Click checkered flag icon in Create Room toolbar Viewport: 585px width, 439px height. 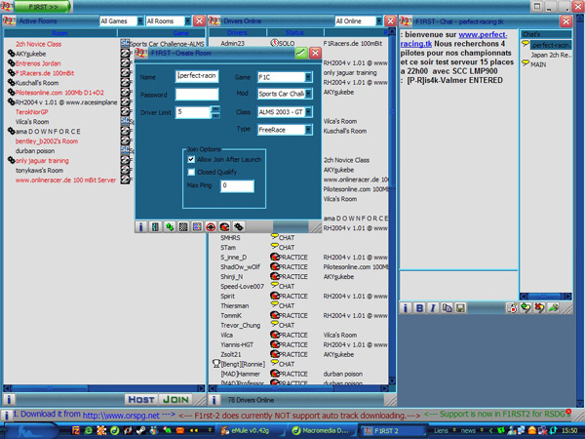pos(183,226)
